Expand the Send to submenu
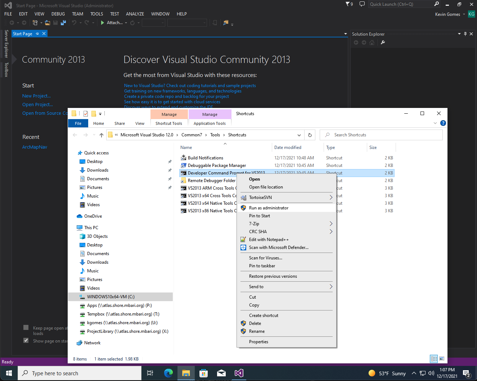The width and height of the screenshot is (477, 381). point(331,287)
